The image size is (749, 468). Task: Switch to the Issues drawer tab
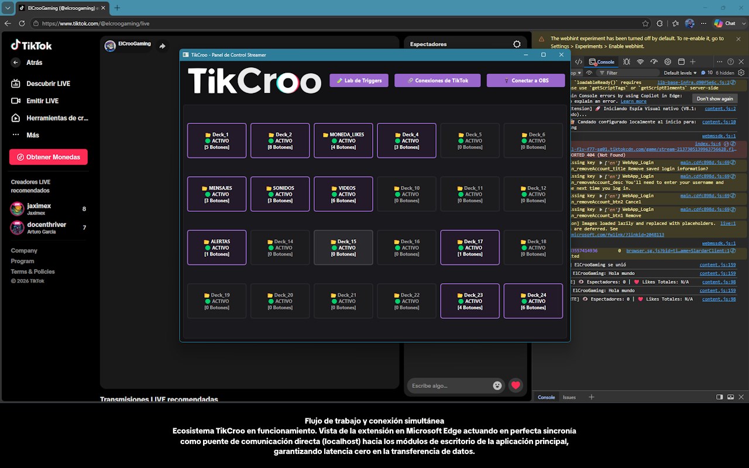(569, 397)
